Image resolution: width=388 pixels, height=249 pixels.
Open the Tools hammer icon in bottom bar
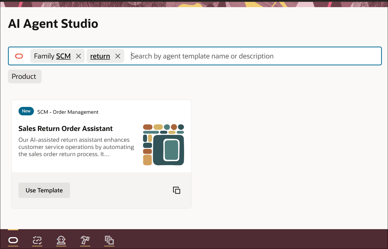coord(85,240)
